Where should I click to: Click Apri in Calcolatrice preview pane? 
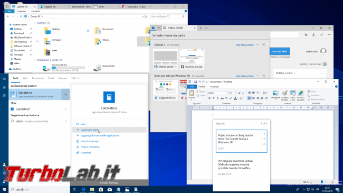(x=83, y=124)
